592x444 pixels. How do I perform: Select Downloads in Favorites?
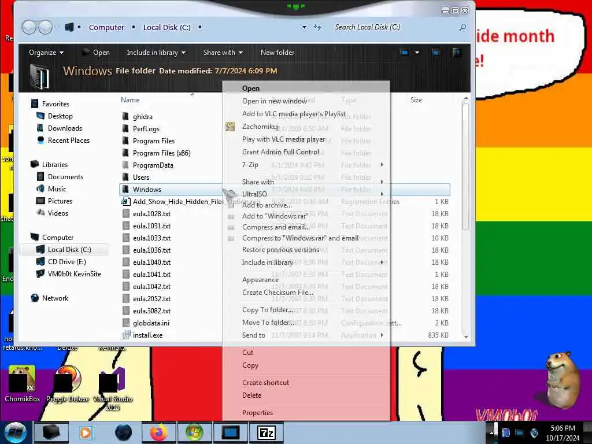tap(65, 128)
